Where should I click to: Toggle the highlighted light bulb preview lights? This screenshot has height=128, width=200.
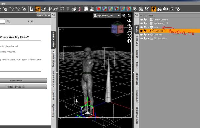153,9
